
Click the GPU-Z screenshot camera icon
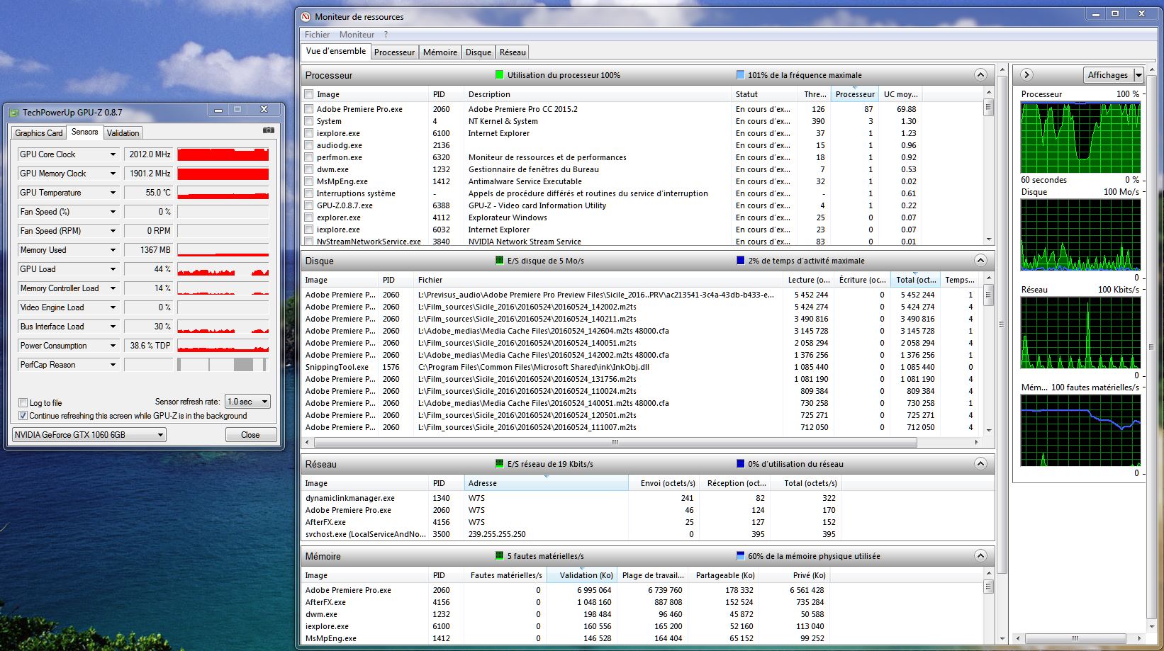tap(269, 130)
